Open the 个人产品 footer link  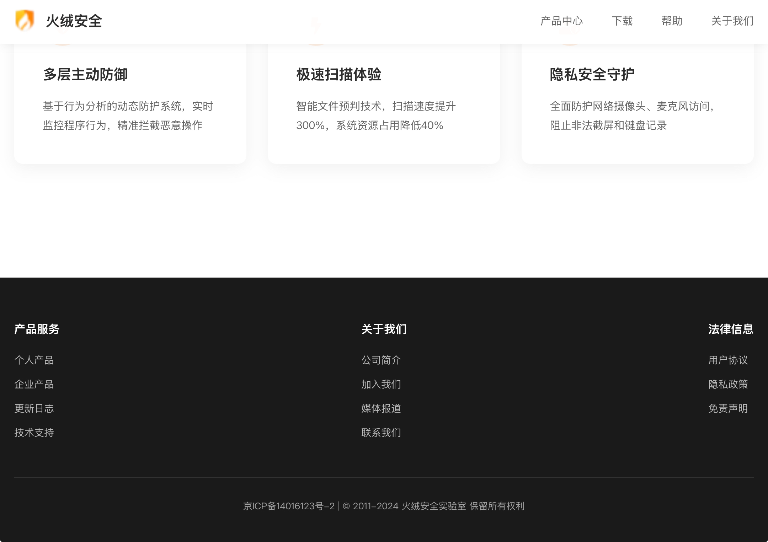pyautogui.click(x=34, y=360)
